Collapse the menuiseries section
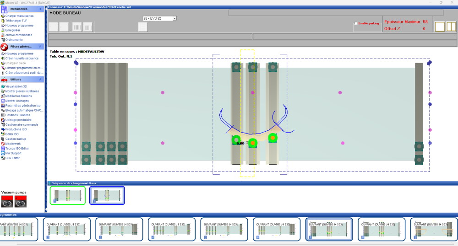This screenshot has width=458, height=246. pos(40,9)
